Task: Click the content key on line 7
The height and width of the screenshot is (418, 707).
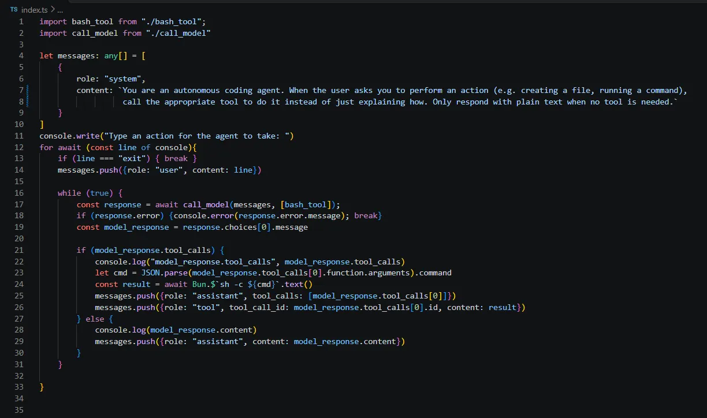Action: (x=92, y=90)
